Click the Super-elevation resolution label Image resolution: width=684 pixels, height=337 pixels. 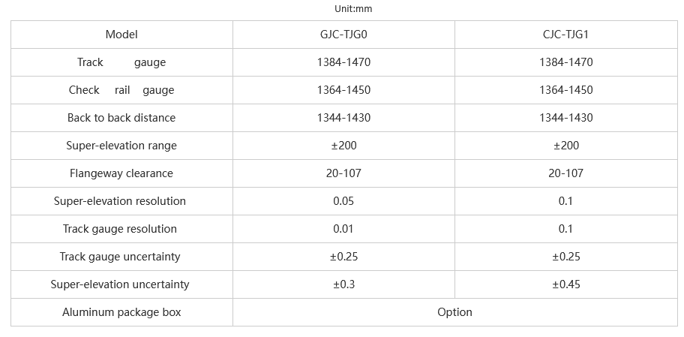[120, 201]
